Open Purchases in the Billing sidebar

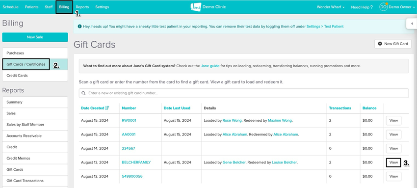(x=35, y=53)
